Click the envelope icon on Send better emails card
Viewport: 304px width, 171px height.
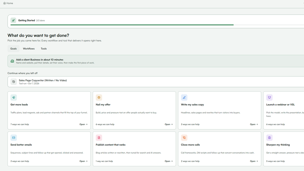click(x=14, y=138)
